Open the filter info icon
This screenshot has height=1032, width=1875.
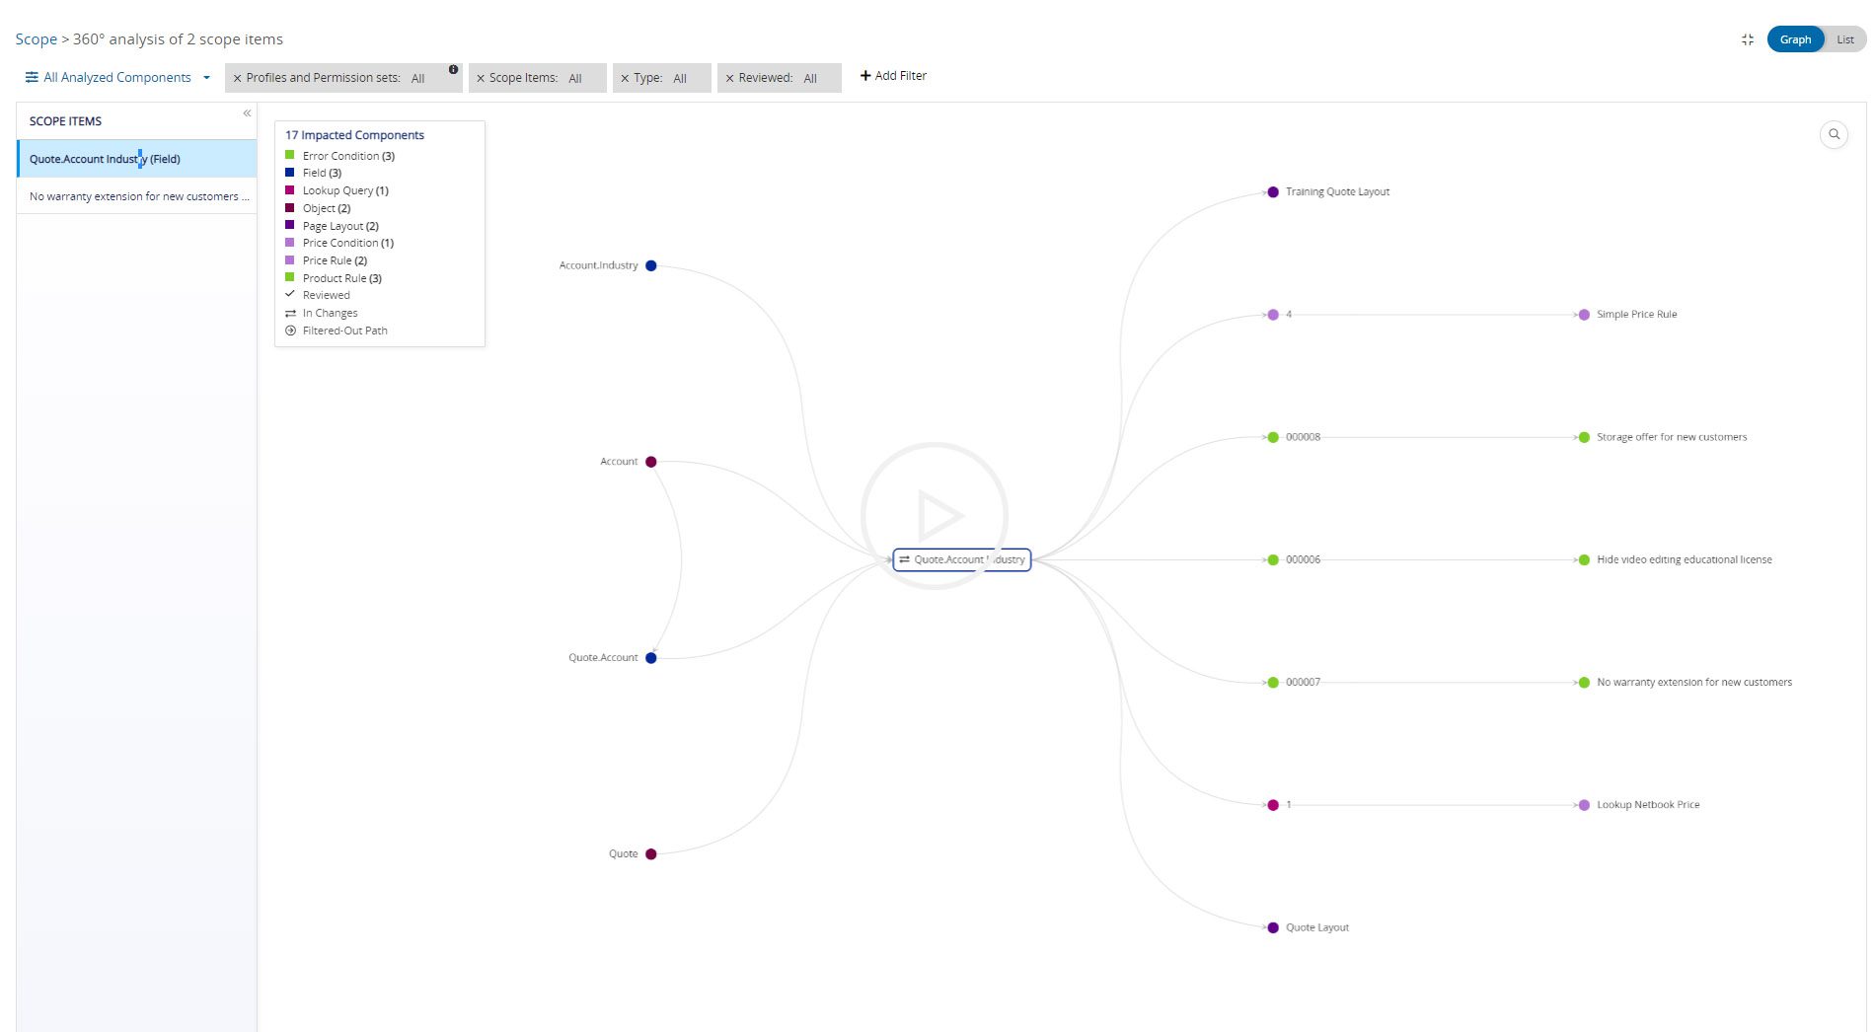point(453,69)
